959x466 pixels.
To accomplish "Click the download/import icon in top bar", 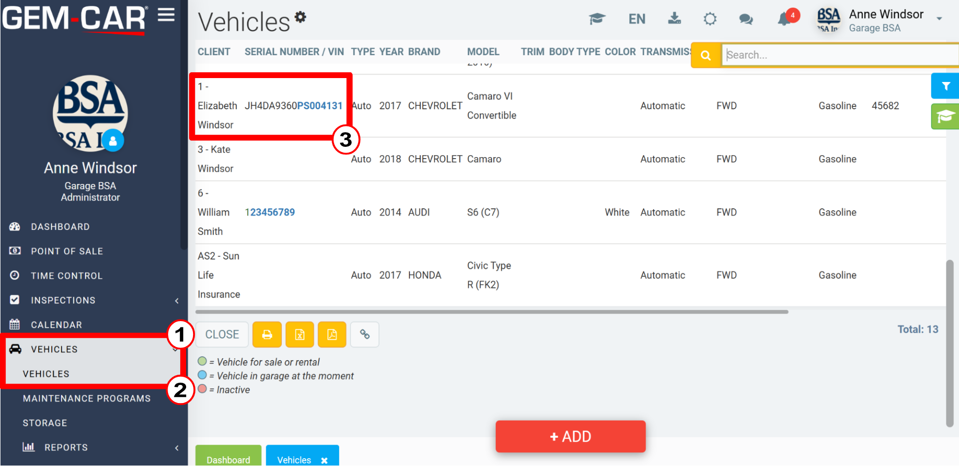I will 674,19.
